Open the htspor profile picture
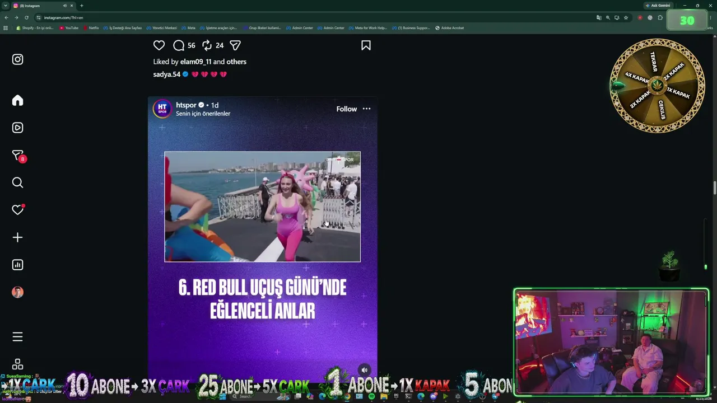Screen dimensions: 717x403 click(x=162, y=109)
